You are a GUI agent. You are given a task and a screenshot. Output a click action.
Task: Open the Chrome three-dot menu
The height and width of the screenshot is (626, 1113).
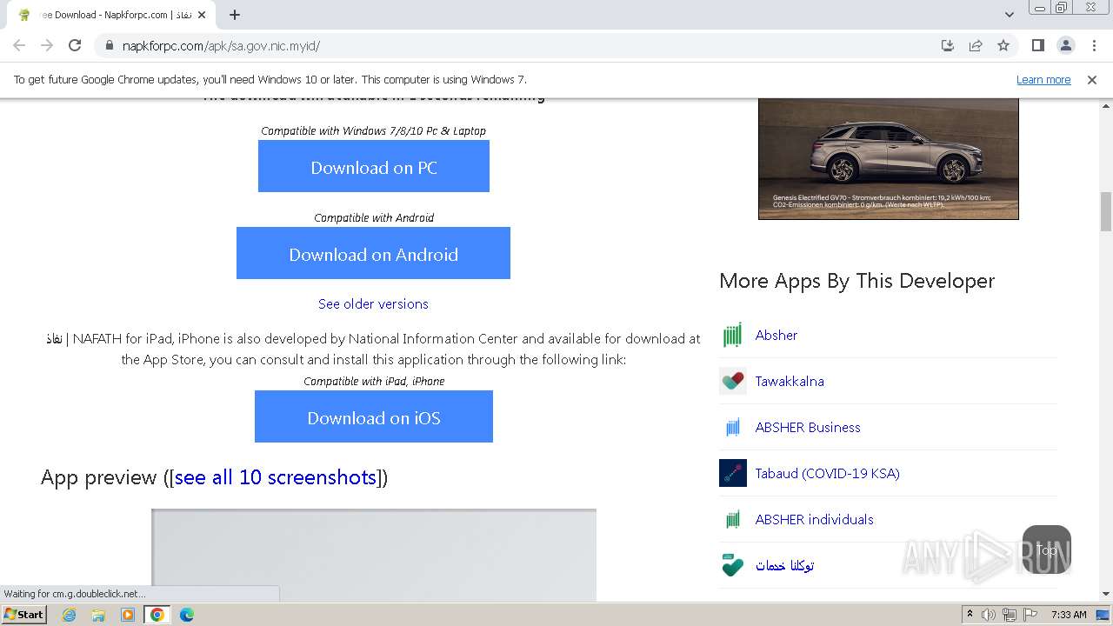pyautogui.click(x=1094, y=45)
